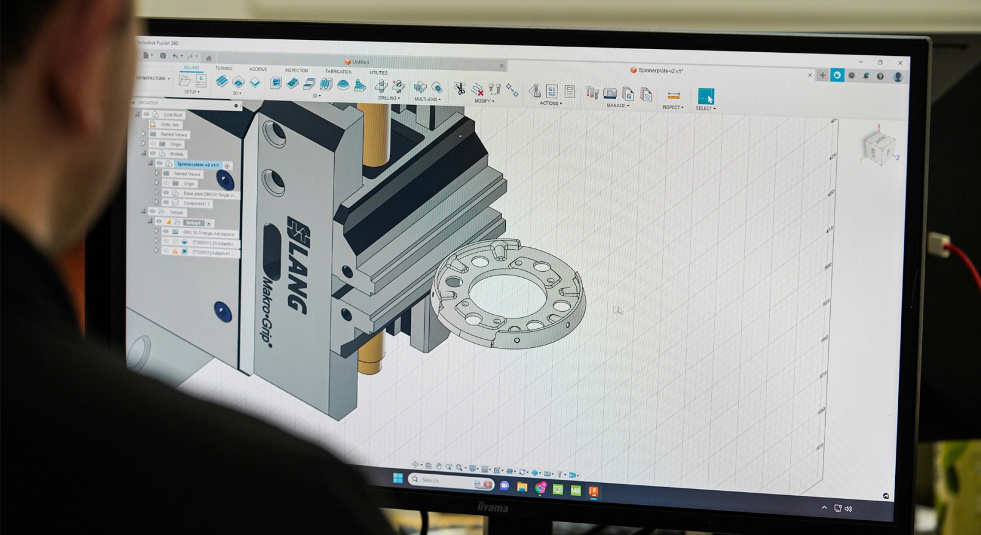The width and height of the screenshot is (981, 535).
Task: Open the ACTIONS dropdown
Action: [x=551, y=104]
